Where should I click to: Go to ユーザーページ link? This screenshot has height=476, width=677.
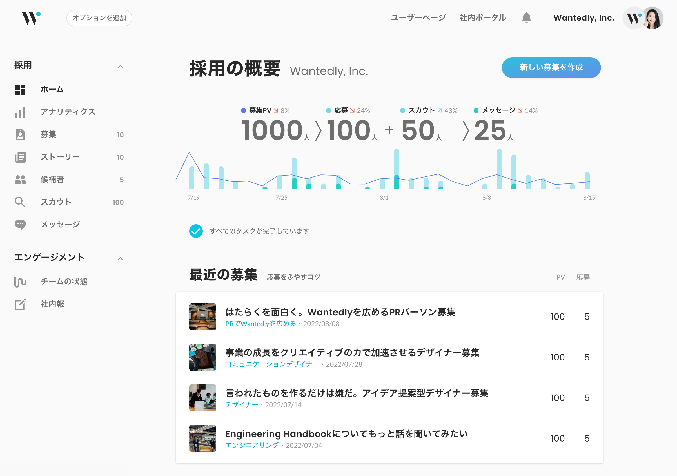point(418,18)
